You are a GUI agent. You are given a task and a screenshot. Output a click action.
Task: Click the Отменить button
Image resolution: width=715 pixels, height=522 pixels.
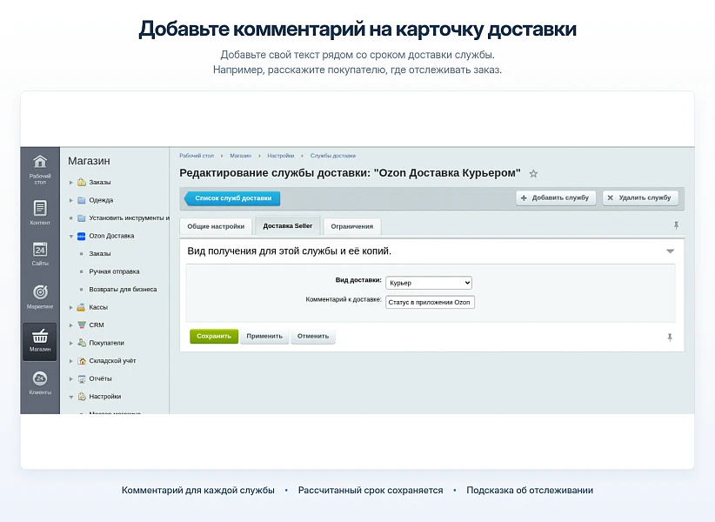point(313,336)
